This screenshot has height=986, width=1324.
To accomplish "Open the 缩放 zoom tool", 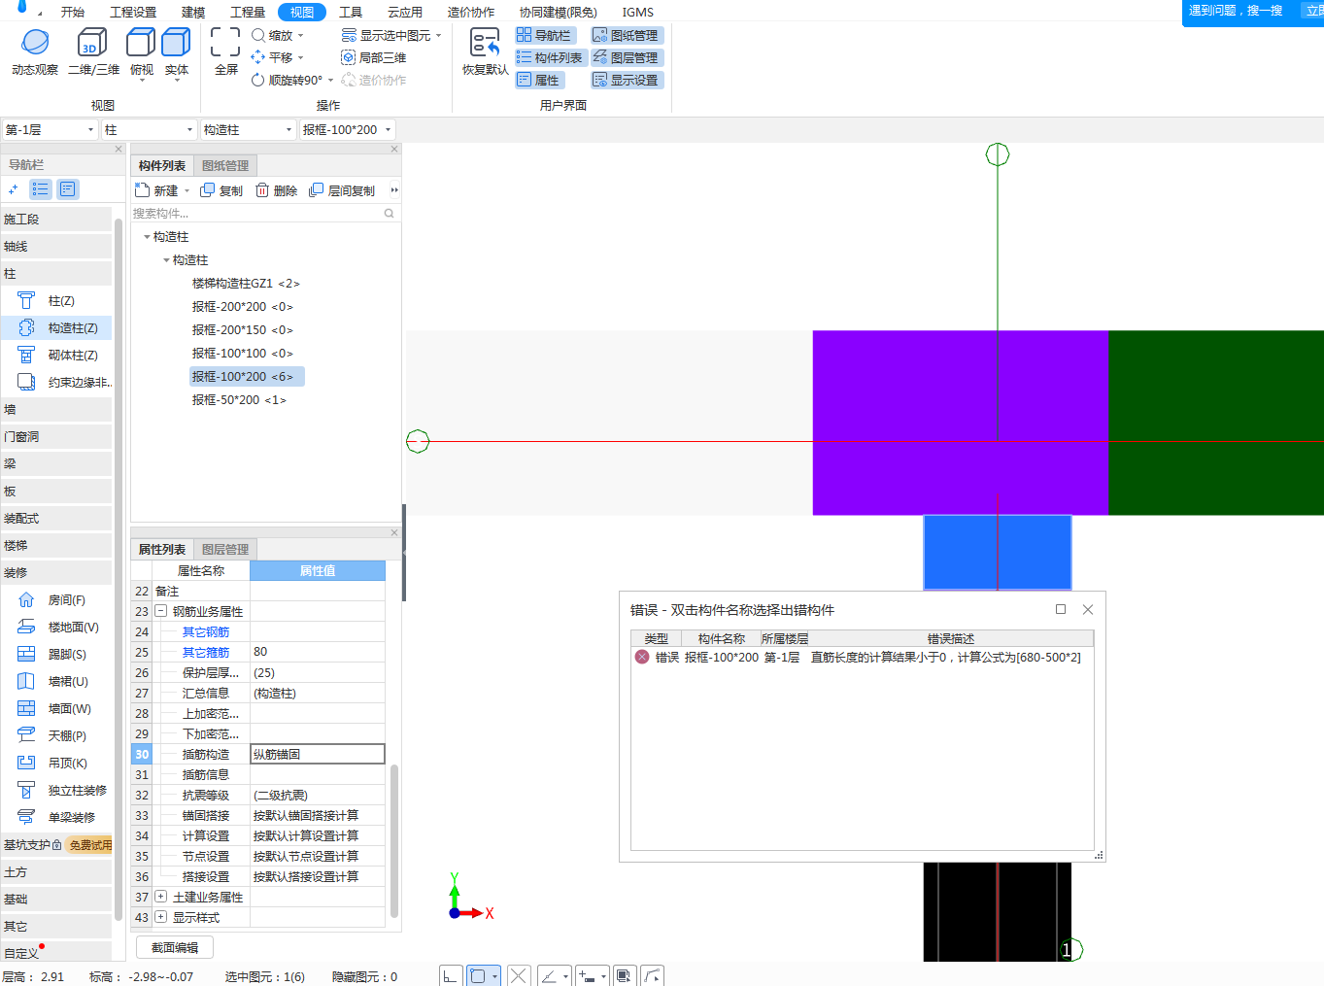I will [x=277, y=35].
